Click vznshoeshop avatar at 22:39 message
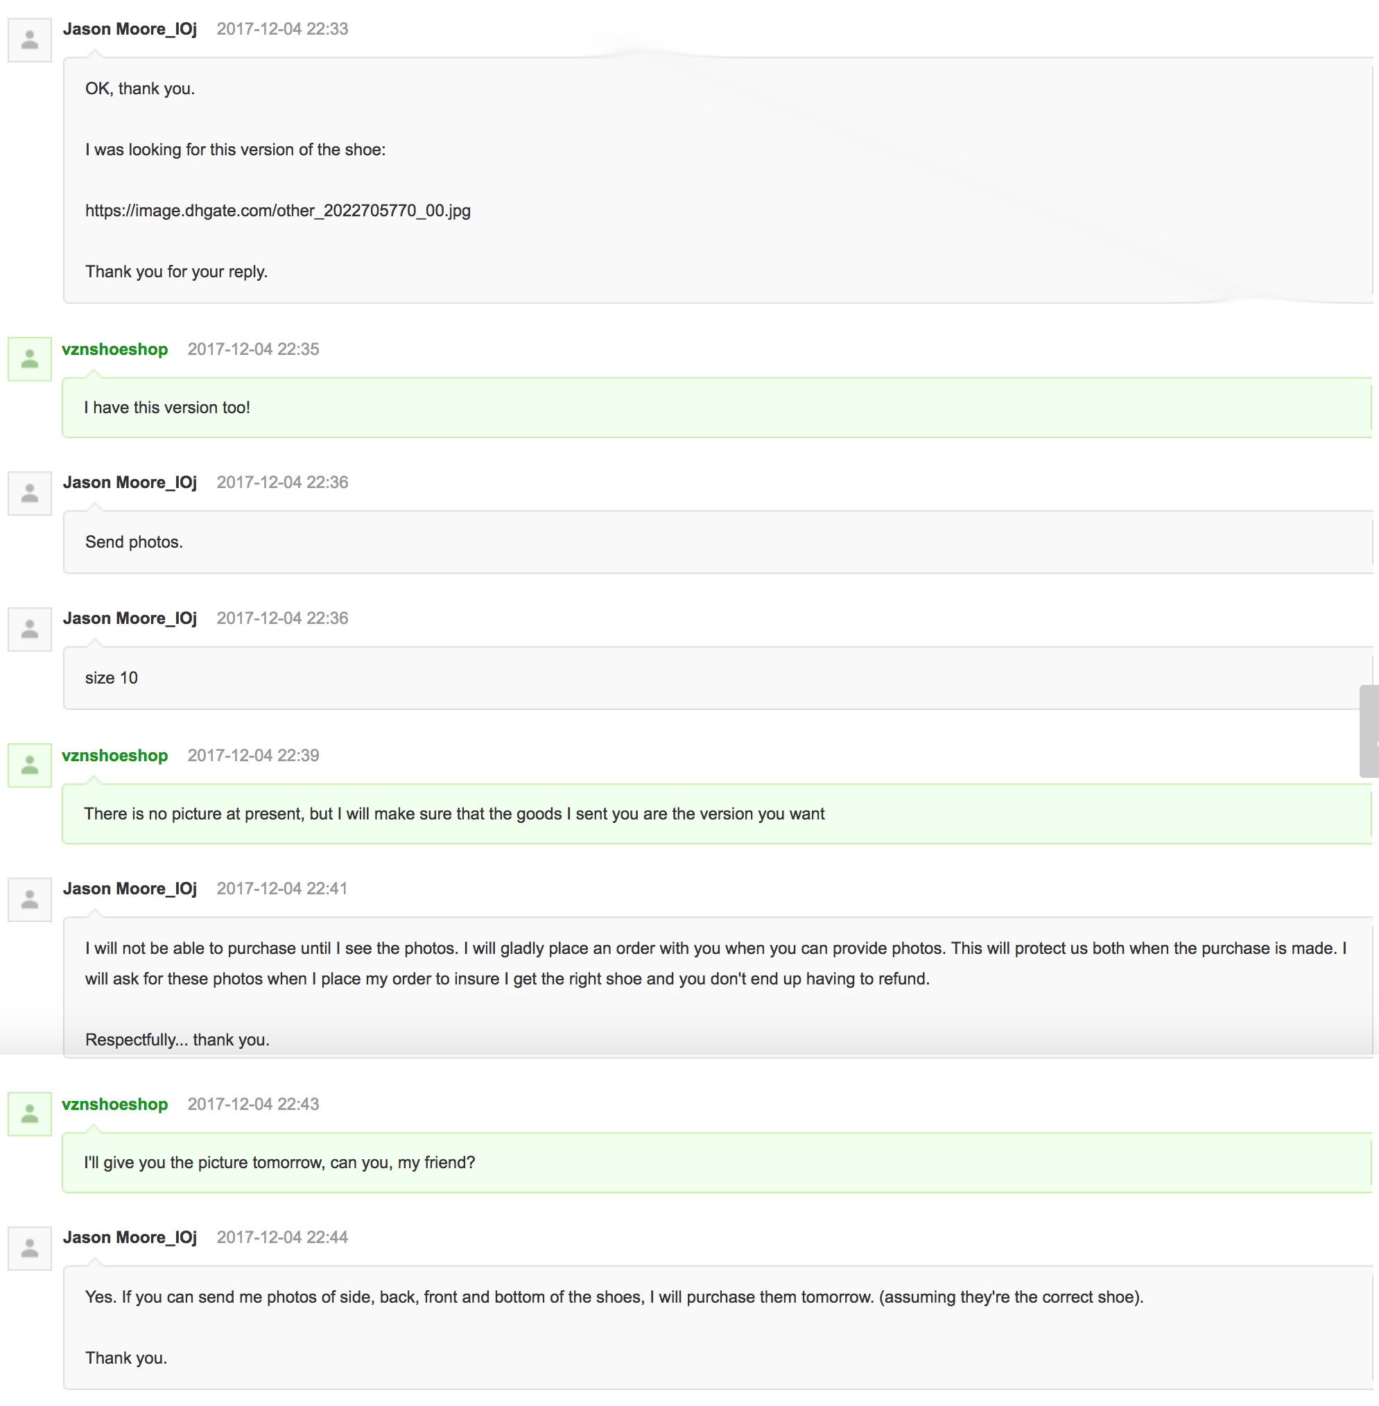1379x1406 pixels. 30,765
